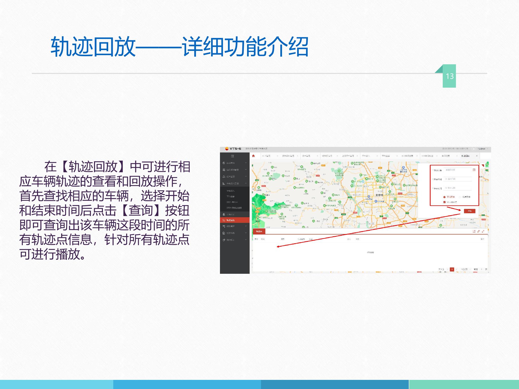Click the VTS-6 logo
The width and height of the screenshot is (519, 389).
point(233,149)
